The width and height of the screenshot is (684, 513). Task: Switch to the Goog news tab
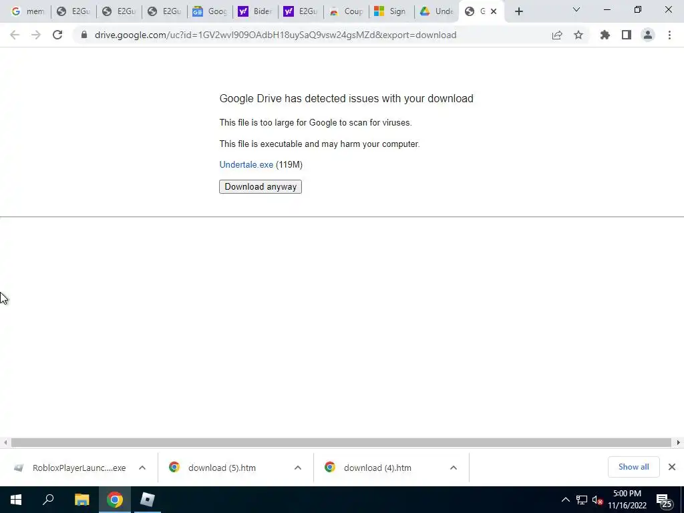[210, 12]
